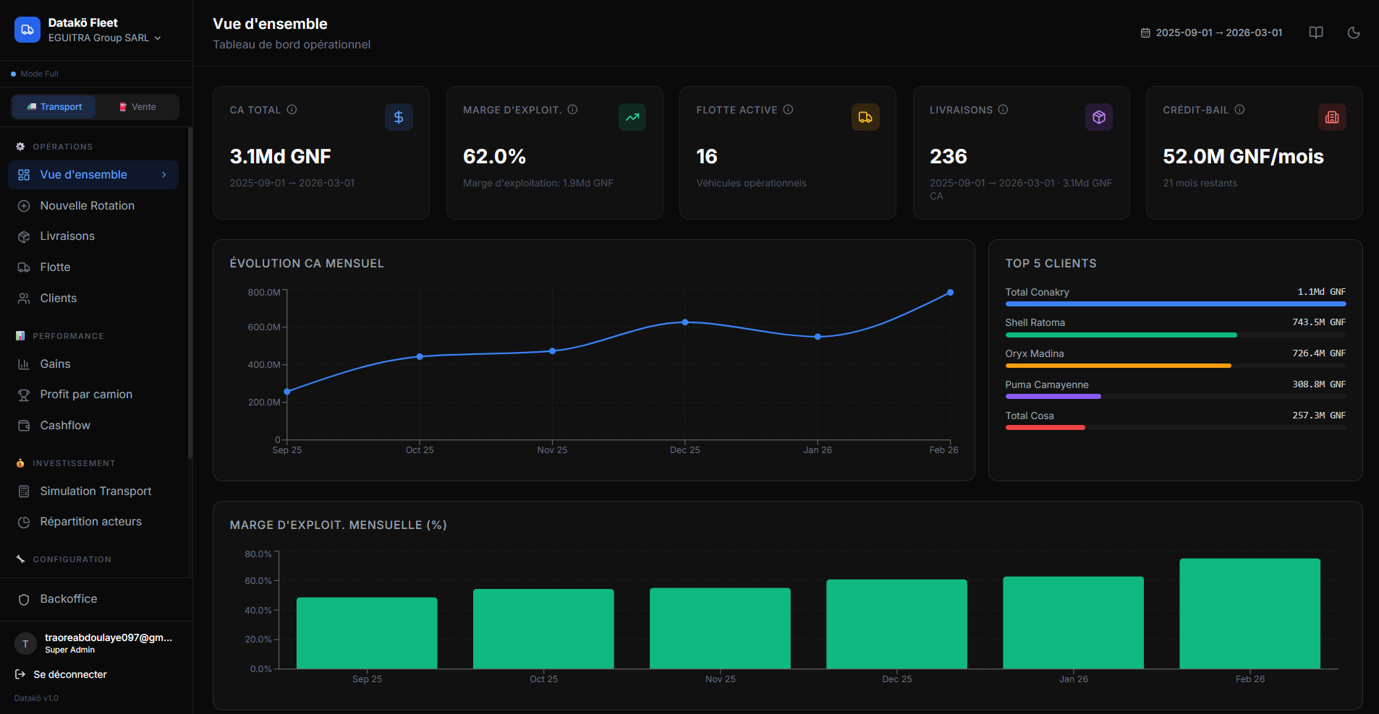The width and height of the screenshot is (1379, 714).
Task: Click the Clients people icon
Action: 24,298
